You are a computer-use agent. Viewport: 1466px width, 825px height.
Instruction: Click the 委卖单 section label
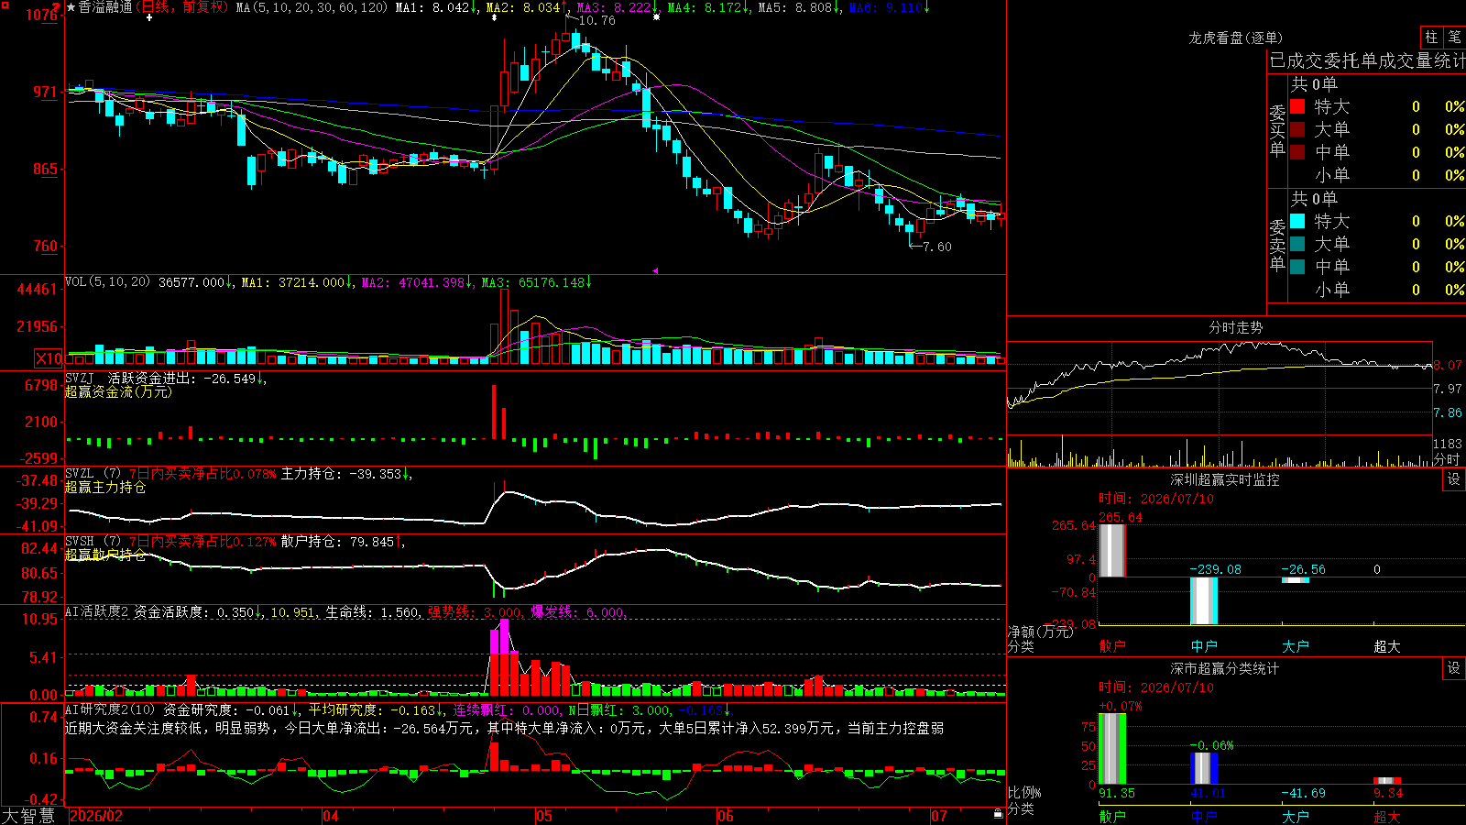point(1277,245)
